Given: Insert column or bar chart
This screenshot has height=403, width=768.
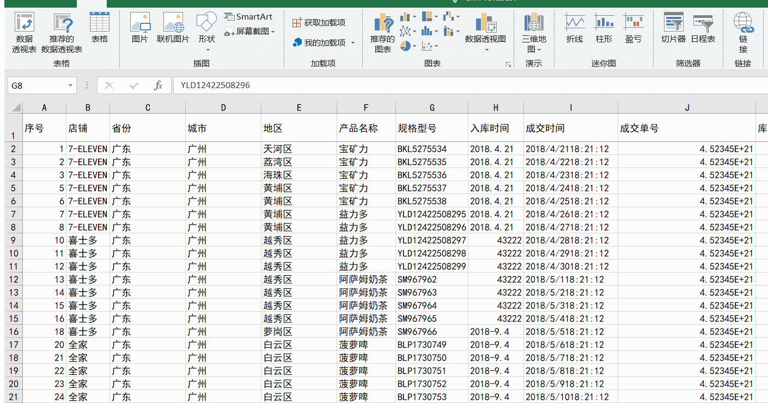Looking at the screenshot, I should pyautogui.click(x=407, y=17).
